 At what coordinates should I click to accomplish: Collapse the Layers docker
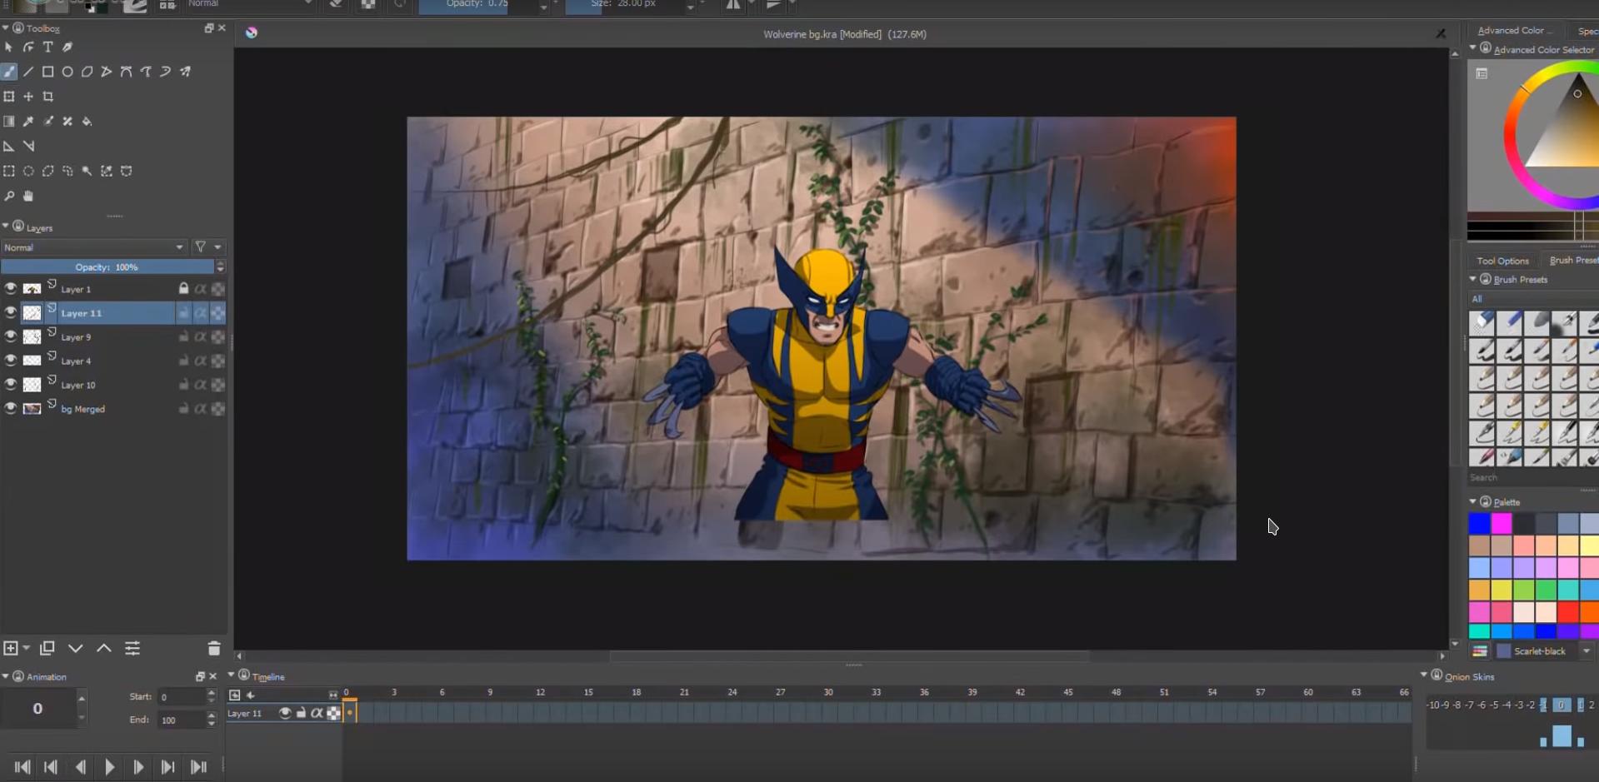5,227
